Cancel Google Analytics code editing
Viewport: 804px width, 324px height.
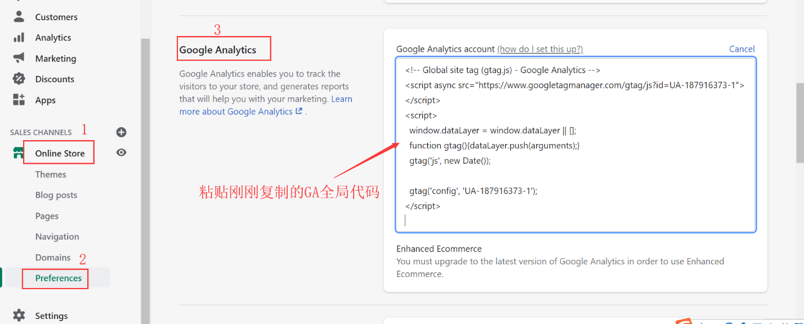[742, 49]
